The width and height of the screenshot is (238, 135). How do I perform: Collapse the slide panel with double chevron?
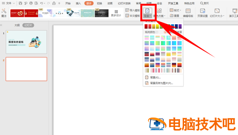click(x=1, y=25)
